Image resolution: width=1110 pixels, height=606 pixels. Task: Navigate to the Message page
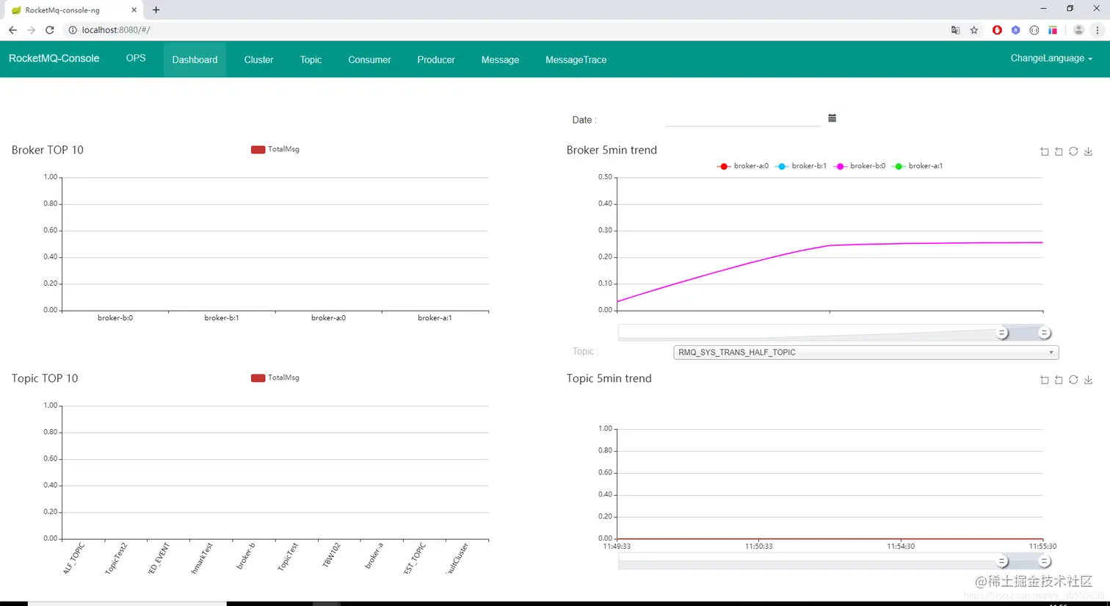500,59
